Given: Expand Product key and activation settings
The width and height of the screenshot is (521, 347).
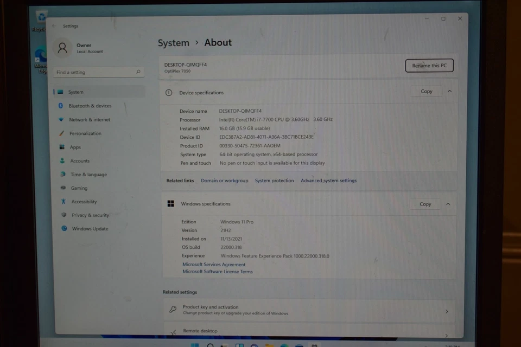Looking at the screenshot, I should point(446,311).
